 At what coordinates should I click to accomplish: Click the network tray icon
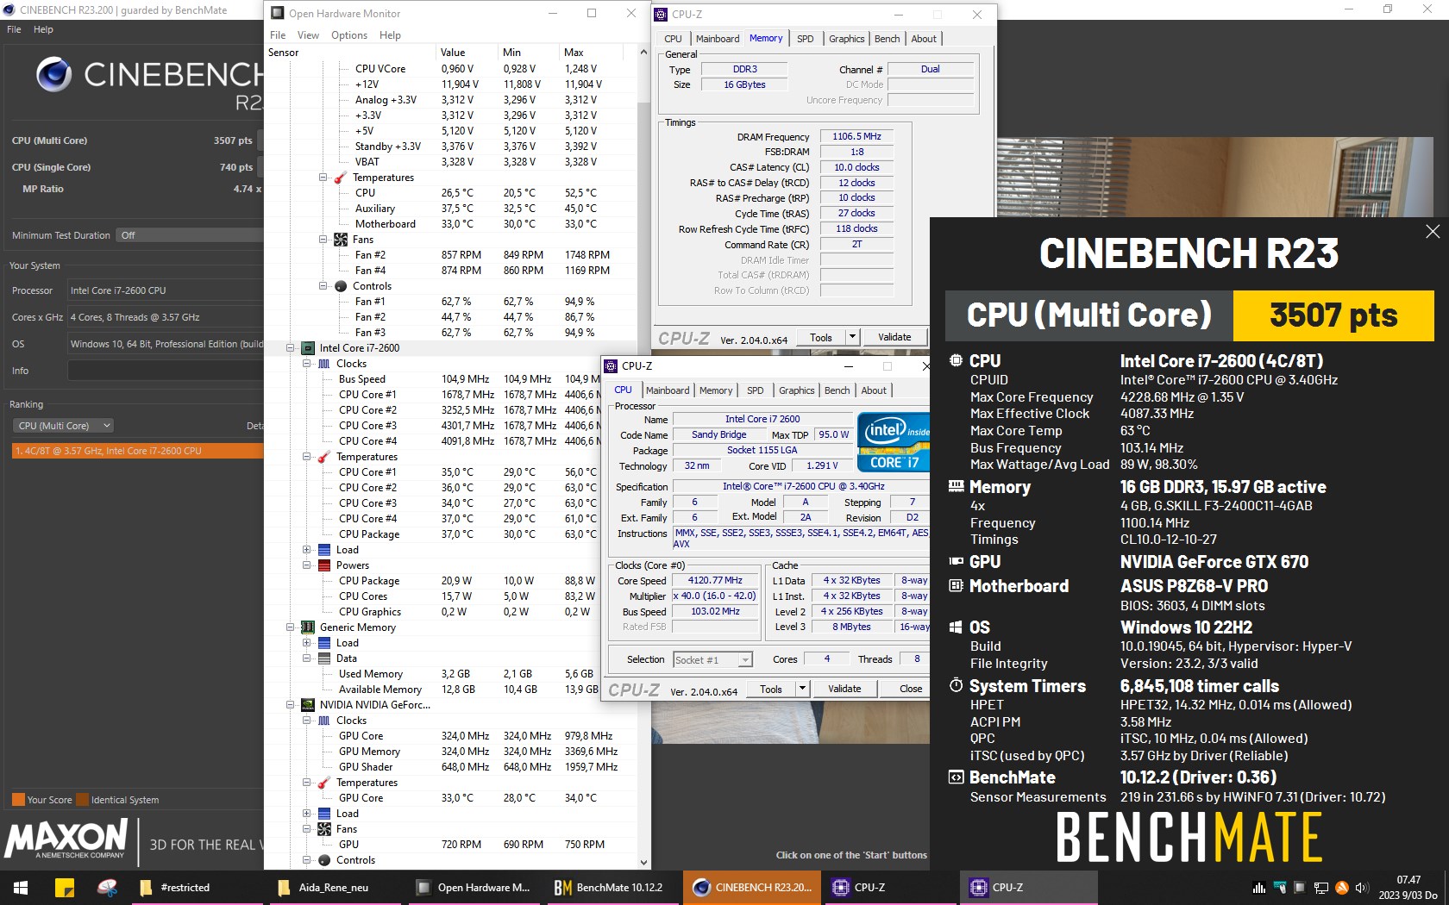[1320, 888]
